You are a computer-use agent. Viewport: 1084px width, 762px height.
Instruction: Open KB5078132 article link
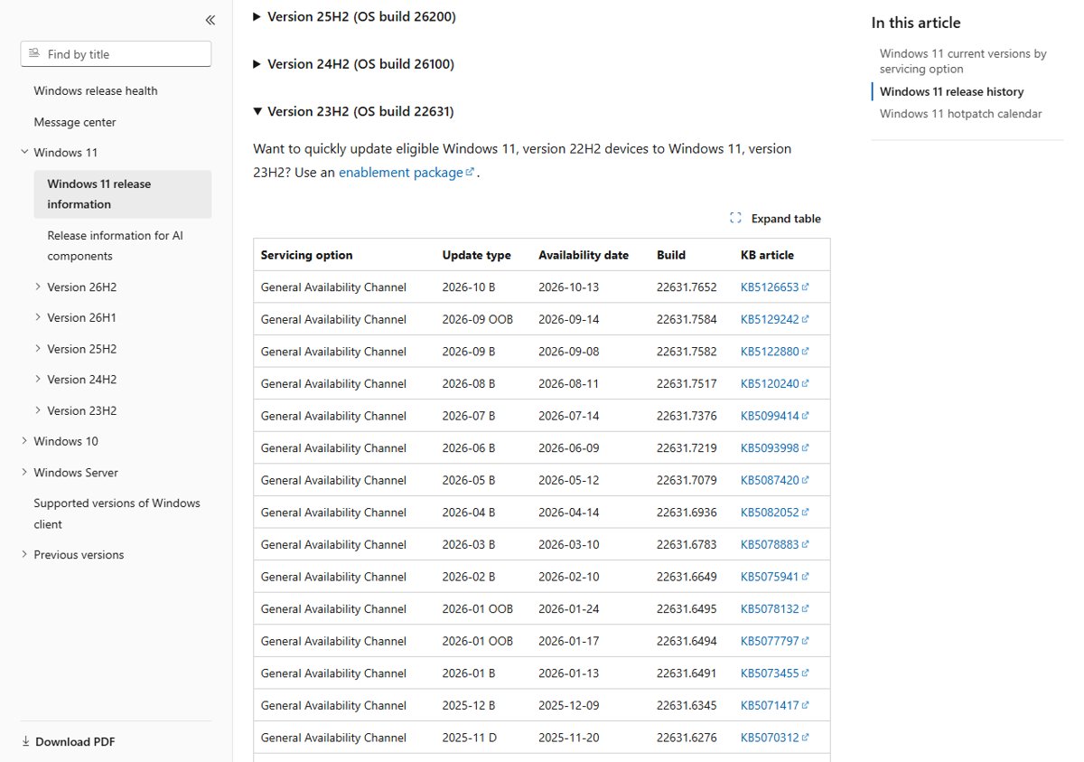[x=770, y=608]
